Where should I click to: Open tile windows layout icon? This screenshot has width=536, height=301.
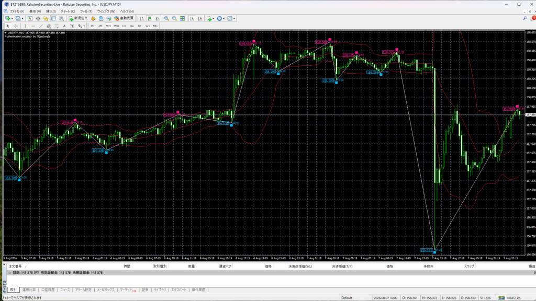(182, 18)
